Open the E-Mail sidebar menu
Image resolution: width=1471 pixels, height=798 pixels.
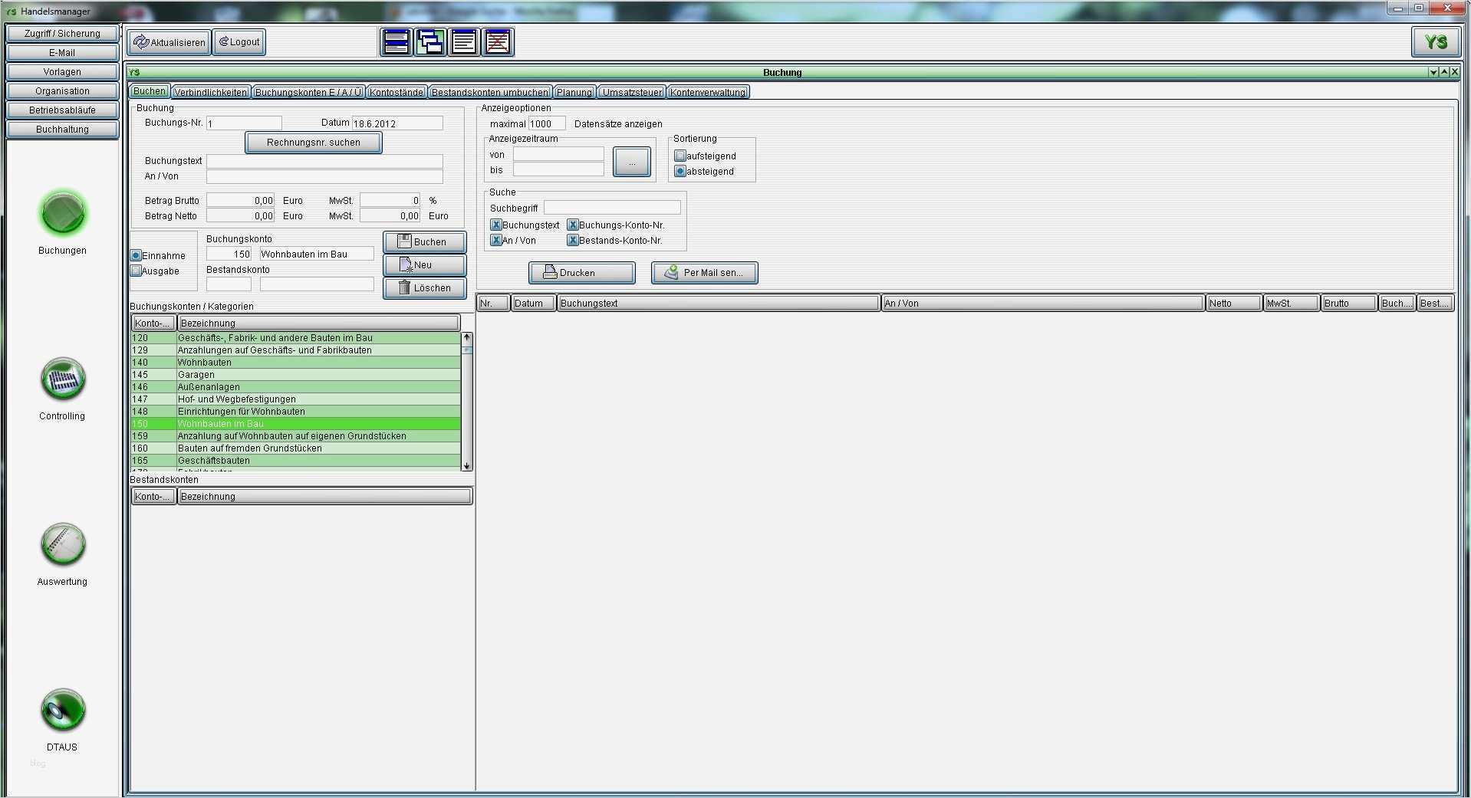click(62, 53)
